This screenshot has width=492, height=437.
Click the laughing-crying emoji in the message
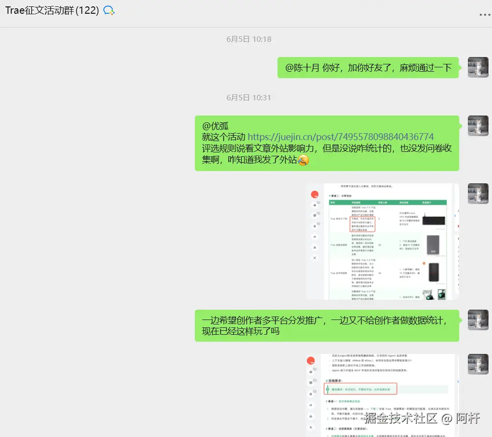(303, 160)
